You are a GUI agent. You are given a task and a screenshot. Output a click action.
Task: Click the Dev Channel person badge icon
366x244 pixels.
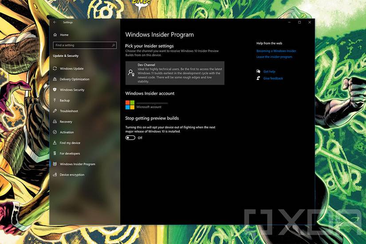(131, 73)
